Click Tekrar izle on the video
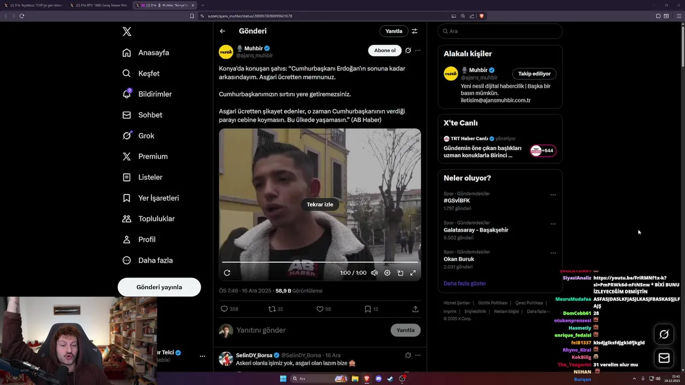This screenshot has width=685, height=385. tap(320, 204)
